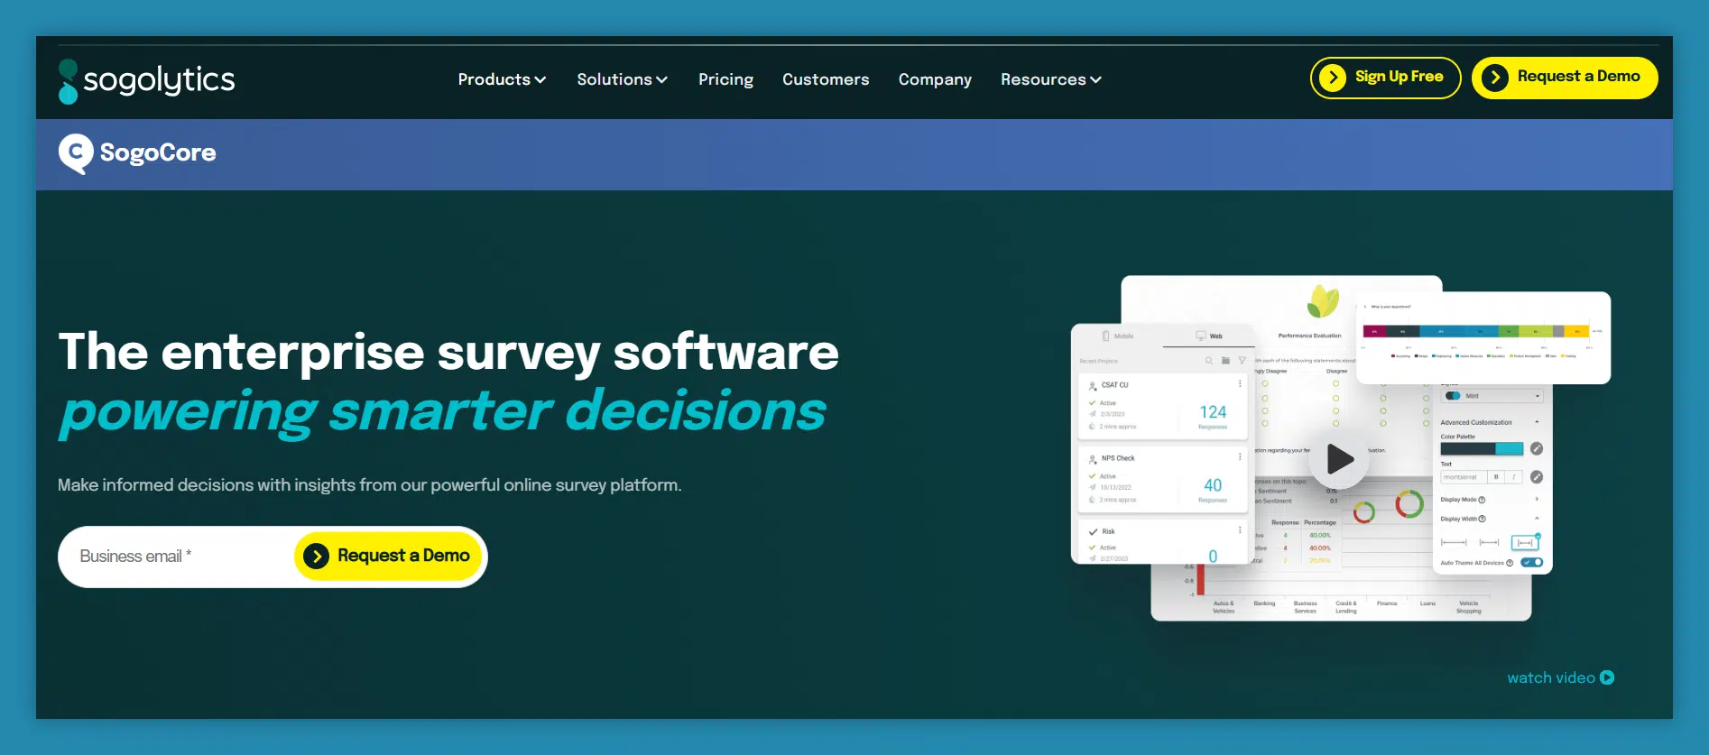Click Request a Demo beside email field
Screen dimensions: 1709x755
click(390, 556)
